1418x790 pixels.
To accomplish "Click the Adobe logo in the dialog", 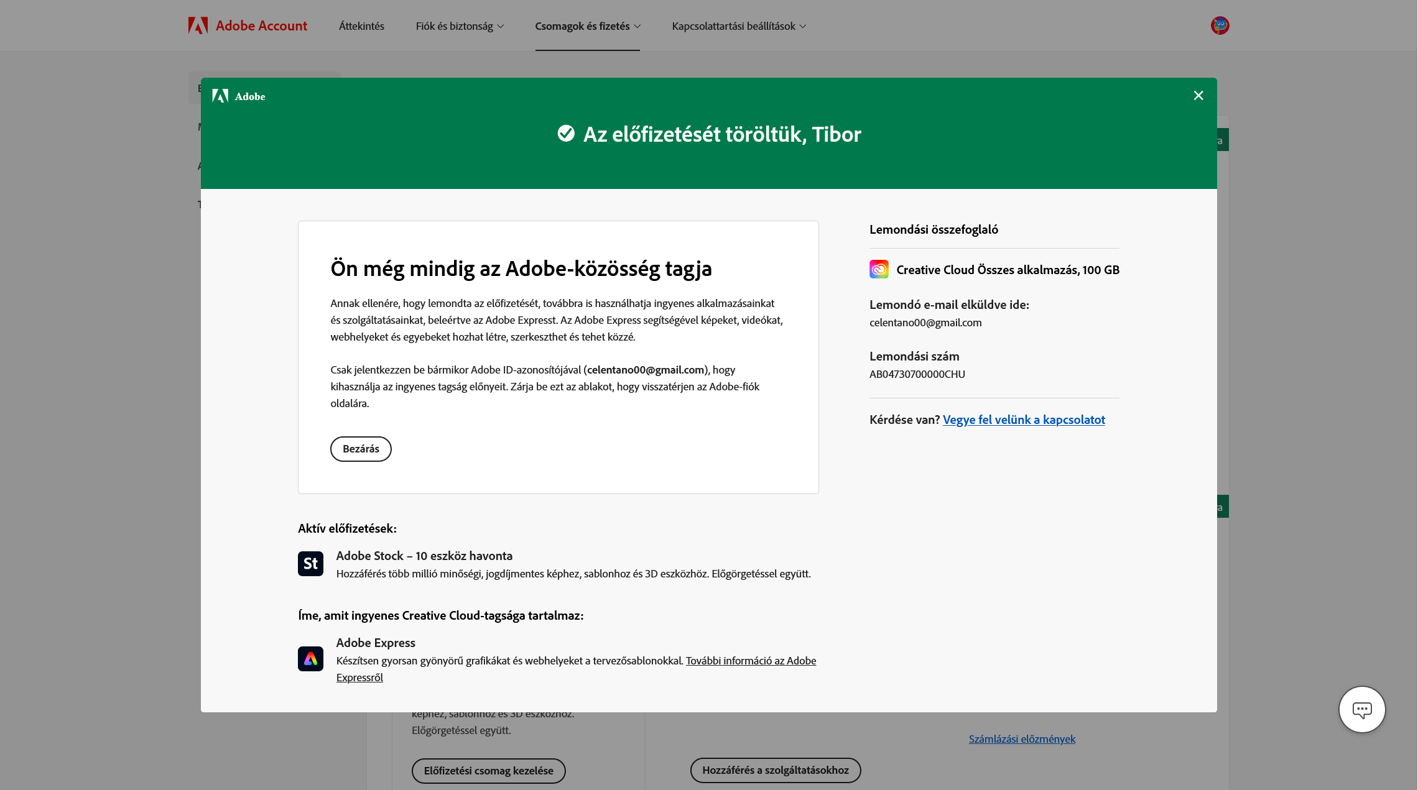I will coord(239,96).
